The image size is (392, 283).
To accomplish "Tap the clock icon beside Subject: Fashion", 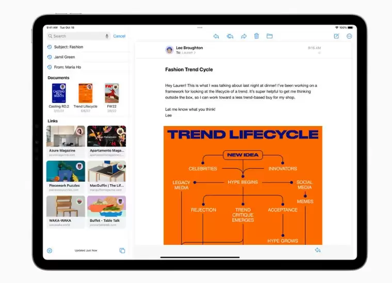I will tap(50, 47).
